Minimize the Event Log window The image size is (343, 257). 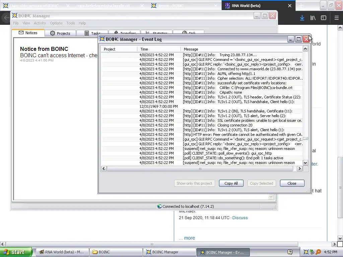point(290,39)
